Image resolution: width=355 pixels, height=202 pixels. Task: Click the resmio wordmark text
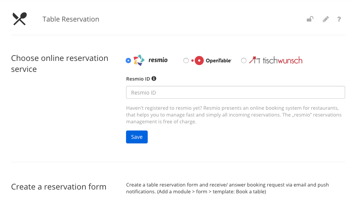coord(158,60)
